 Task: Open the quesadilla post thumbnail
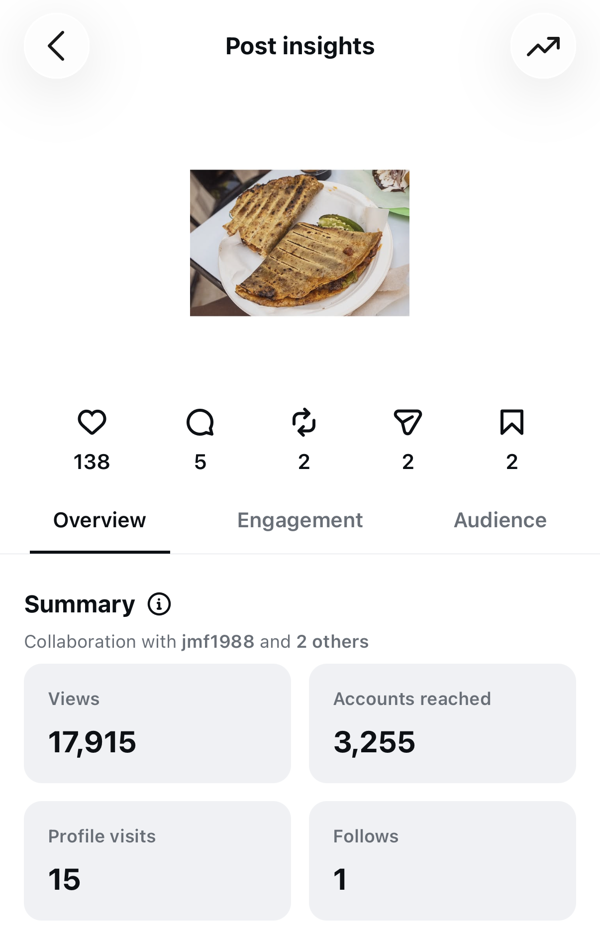pos(300,243)
